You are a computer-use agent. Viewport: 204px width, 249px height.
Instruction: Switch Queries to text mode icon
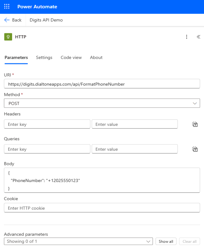click(x=195, y=149)
